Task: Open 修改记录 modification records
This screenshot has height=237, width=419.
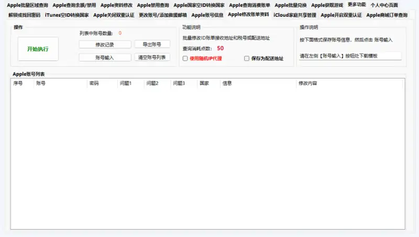Action: coord(105,45)
